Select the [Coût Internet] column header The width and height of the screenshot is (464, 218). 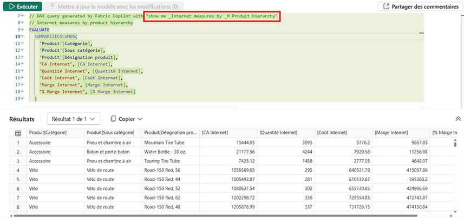[x=343, y=133]
